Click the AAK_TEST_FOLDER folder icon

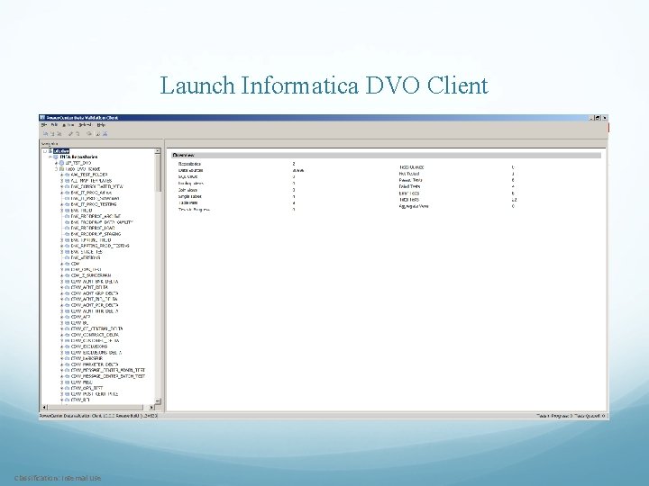(67, 175)
